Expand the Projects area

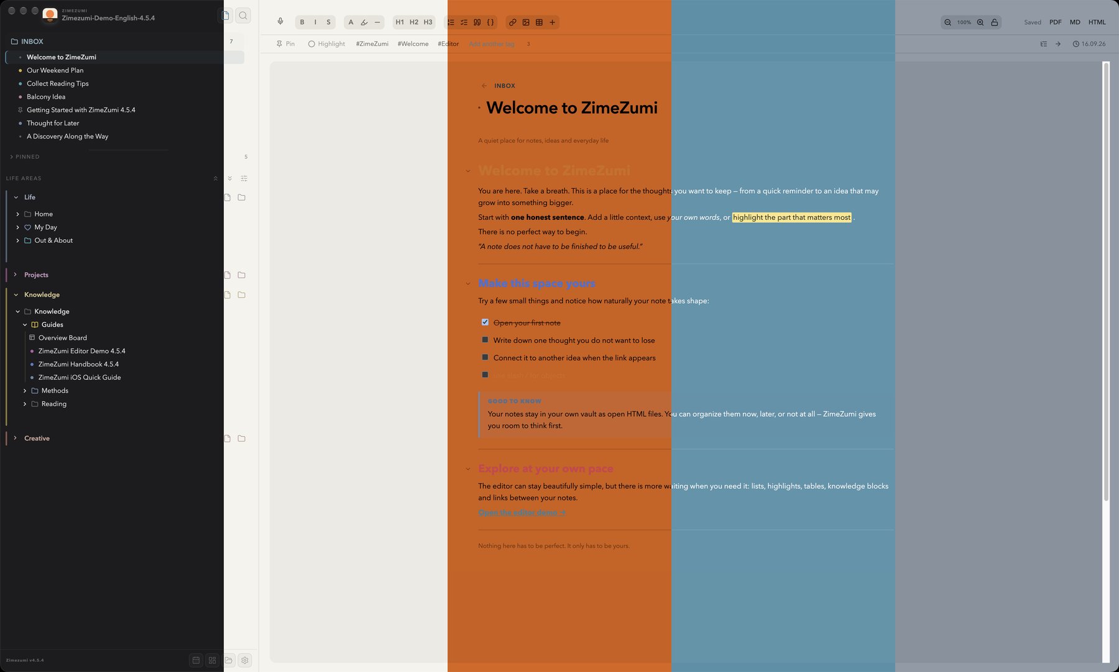(x=16, y=275)
